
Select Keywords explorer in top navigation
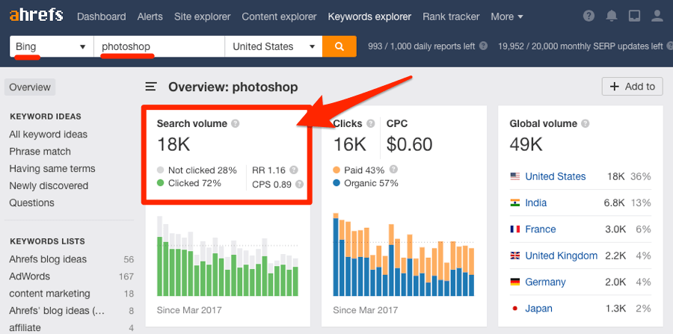coord(369,16)
